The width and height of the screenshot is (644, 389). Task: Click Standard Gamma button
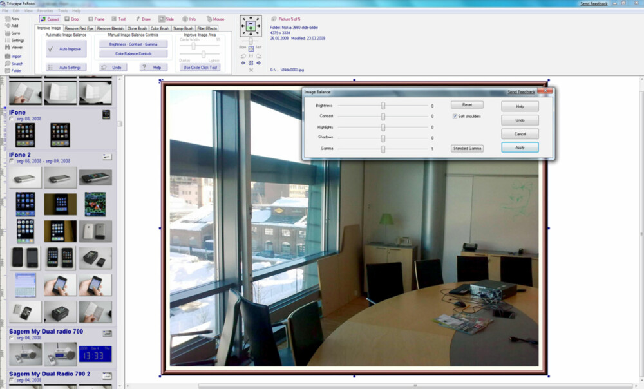click(x=467, y=148)
